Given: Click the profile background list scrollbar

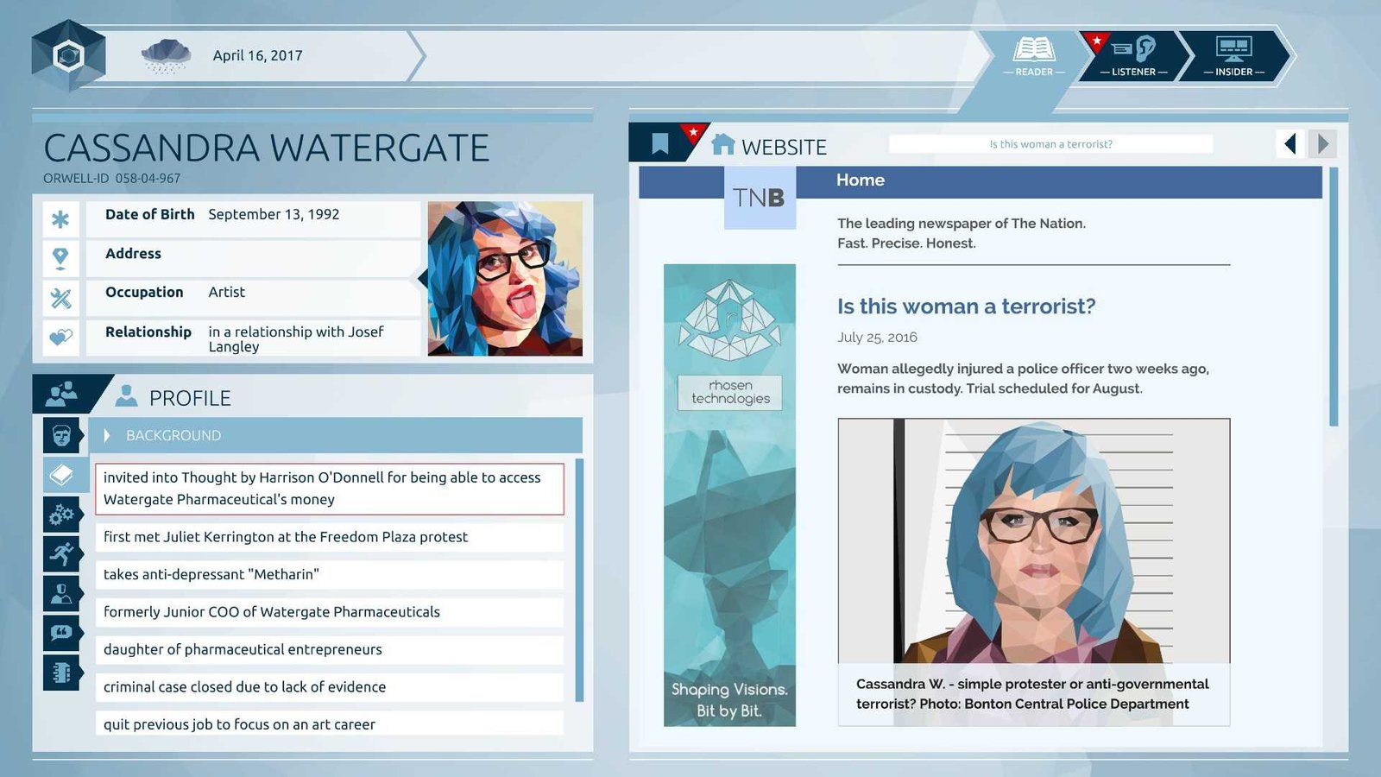Looking at the screenshot, I should click(x=579, y=579).
